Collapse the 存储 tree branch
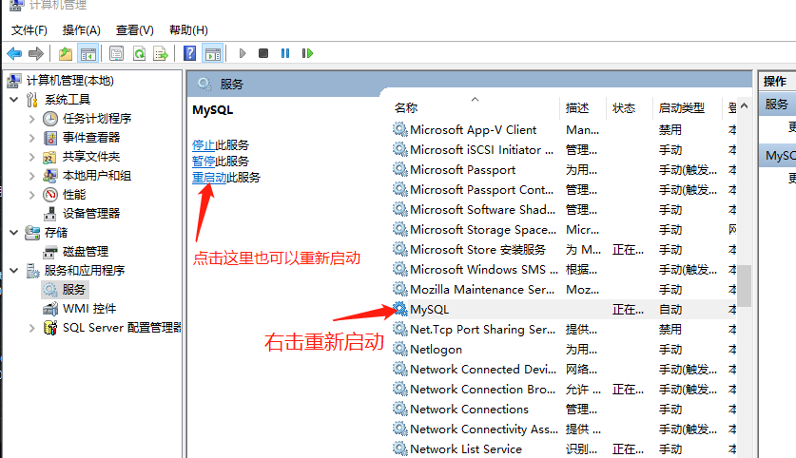 tap(14, 232)
